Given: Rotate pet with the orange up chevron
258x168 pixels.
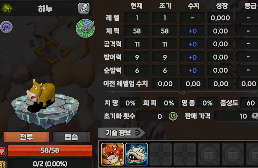Looking at the screenshot, I should [52, 43].
